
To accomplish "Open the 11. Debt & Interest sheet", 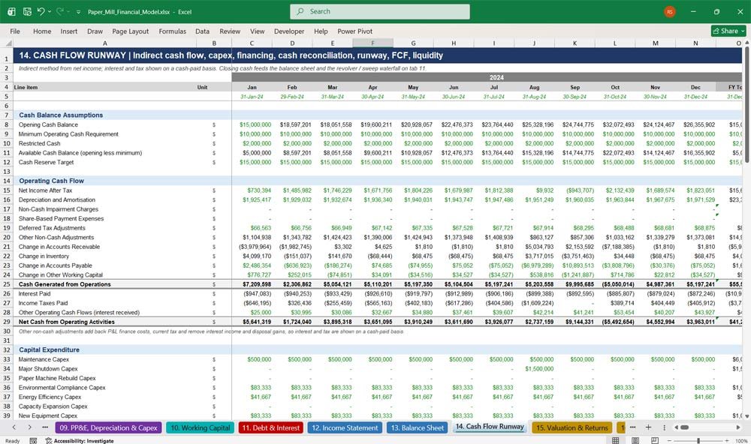I will click(x=270, y=427).
